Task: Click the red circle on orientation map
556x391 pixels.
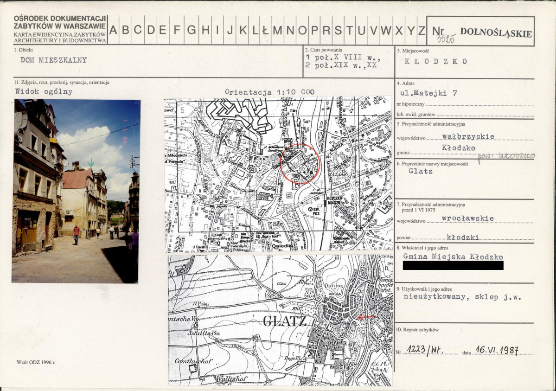Action: pos(300,163)
